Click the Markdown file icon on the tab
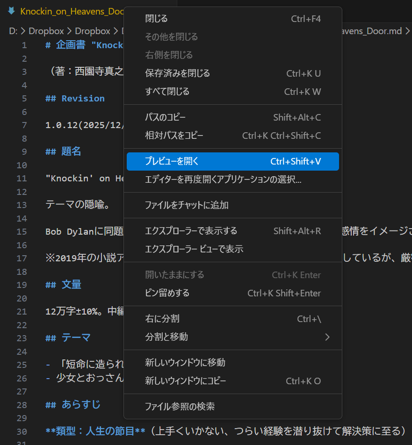412x445 pixels. pos(12,11)
